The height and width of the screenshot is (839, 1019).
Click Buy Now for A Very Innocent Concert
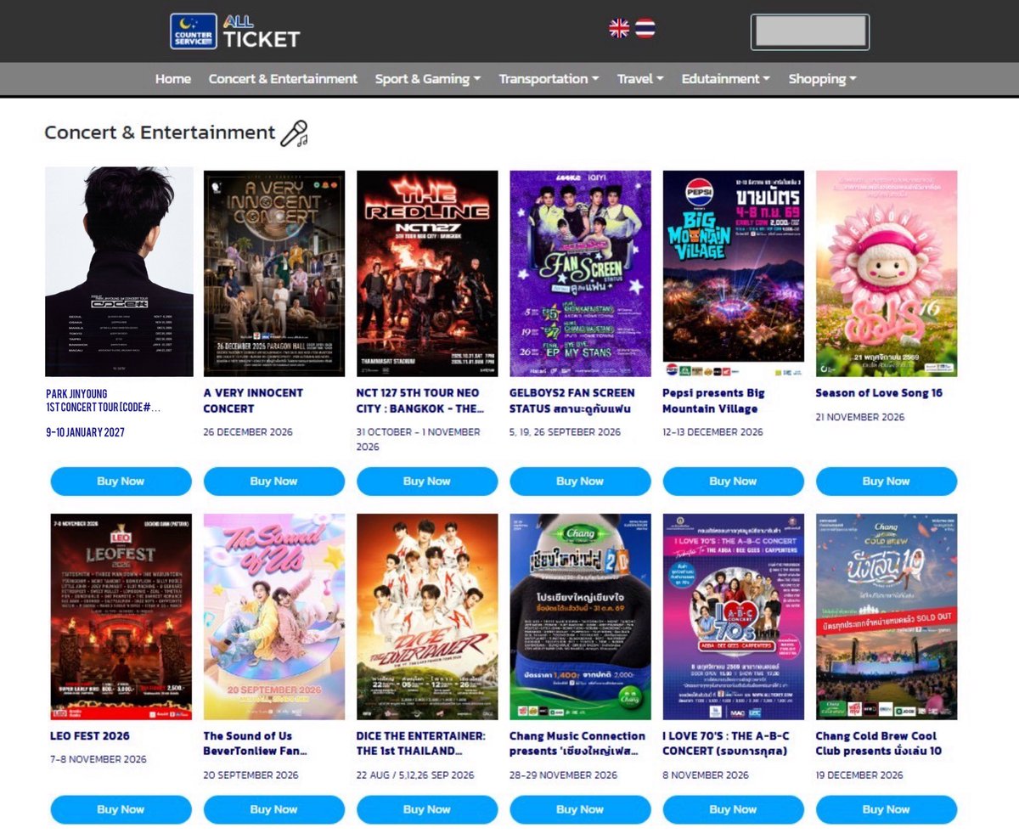click(x=274, y=481)
